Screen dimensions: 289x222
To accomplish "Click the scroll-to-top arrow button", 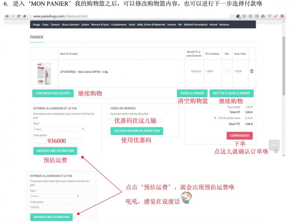I will click(x=274, y=145).
